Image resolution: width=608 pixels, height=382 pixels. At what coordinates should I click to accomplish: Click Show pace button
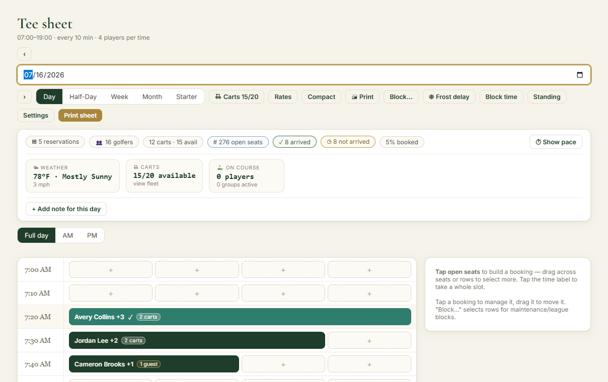[x=556, y=142]
